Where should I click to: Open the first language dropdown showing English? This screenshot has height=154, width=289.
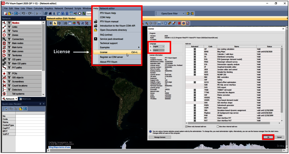(158, 47)
